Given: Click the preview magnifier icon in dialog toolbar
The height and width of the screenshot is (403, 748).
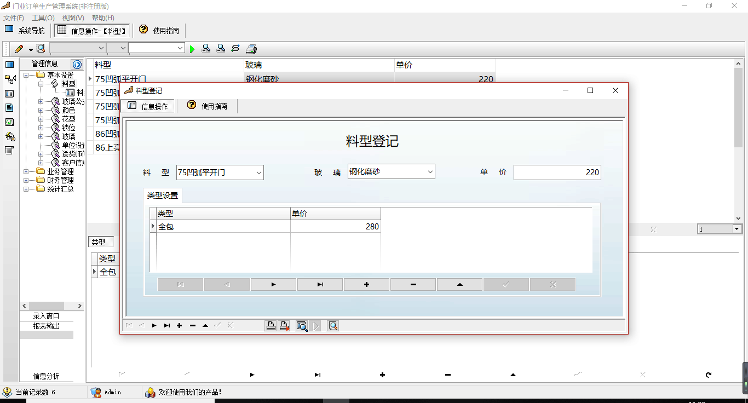Looking at the screenshot, I should click(302, 326).
